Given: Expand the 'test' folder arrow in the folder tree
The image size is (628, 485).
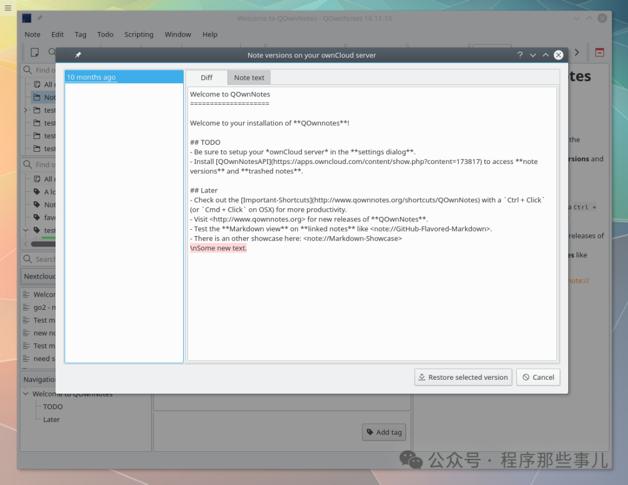Looking at the screenshot, I should (x=26, y=110).
